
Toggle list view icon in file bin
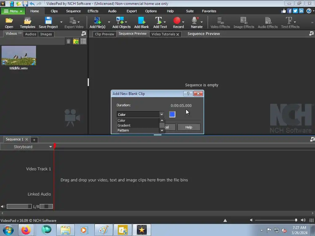[83, 41]
